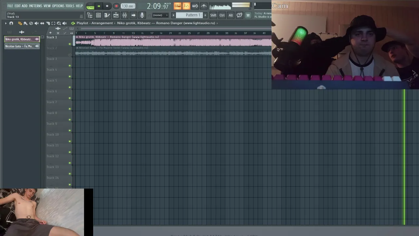This screenshot has width=419, height=236.
Task: Open the tempo 130.000 field
Action: (128, 6)
